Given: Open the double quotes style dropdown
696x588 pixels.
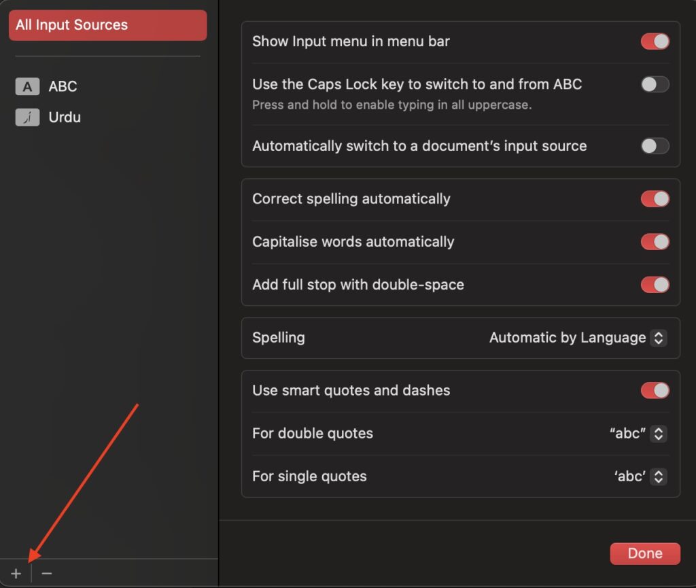Looking at the screenshot, I should click(x=657, y=434).
